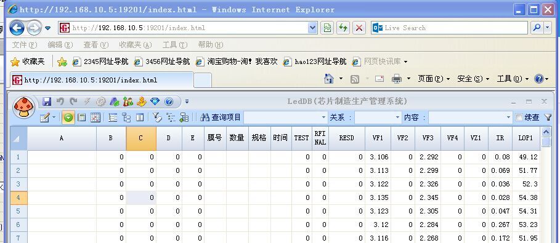Screen dimensions: 560x243
Task: Click the blue diamond icon
Action: click(x=155, y=102)
